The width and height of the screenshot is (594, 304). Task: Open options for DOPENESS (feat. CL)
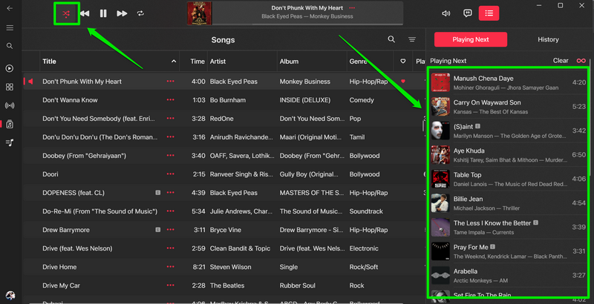[x=171, y=193]
